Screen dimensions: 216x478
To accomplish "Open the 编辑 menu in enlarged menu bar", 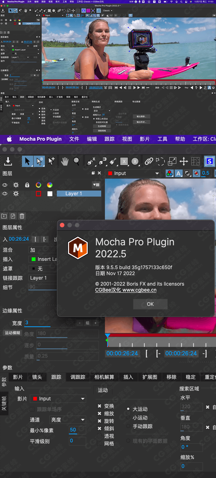I will pyautogui.click(x=92, y=139).
